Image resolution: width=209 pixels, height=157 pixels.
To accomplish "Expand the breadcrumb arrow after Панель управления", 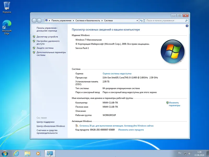I will (73, 20).
